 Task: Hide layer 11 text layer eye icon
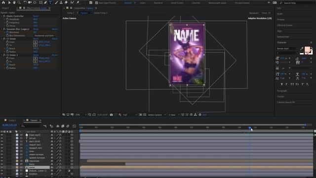2,138
